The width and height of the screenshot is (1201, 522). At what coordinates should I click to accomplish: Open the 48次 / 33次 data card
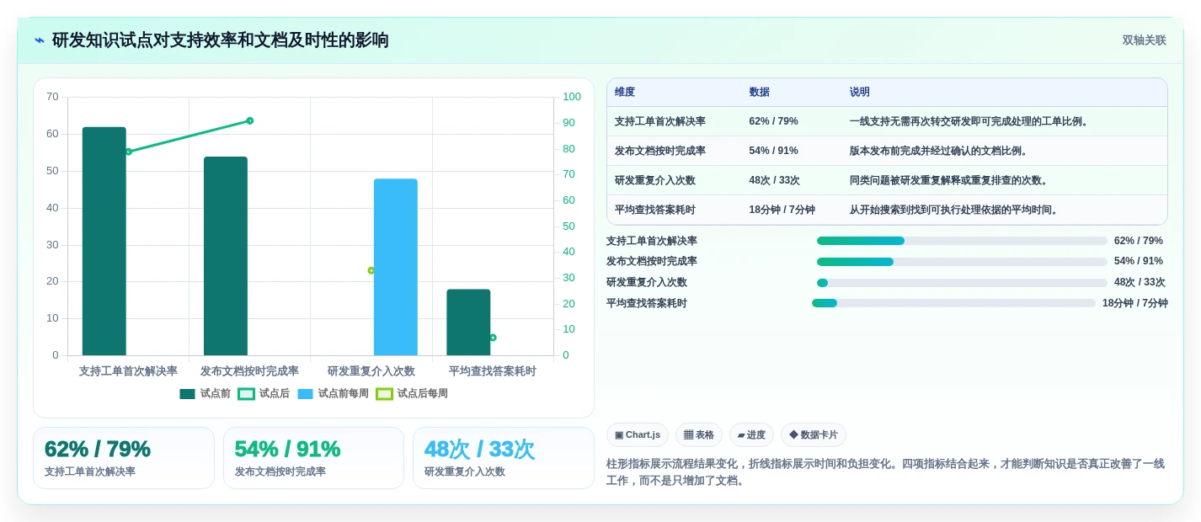click(503, 458)
